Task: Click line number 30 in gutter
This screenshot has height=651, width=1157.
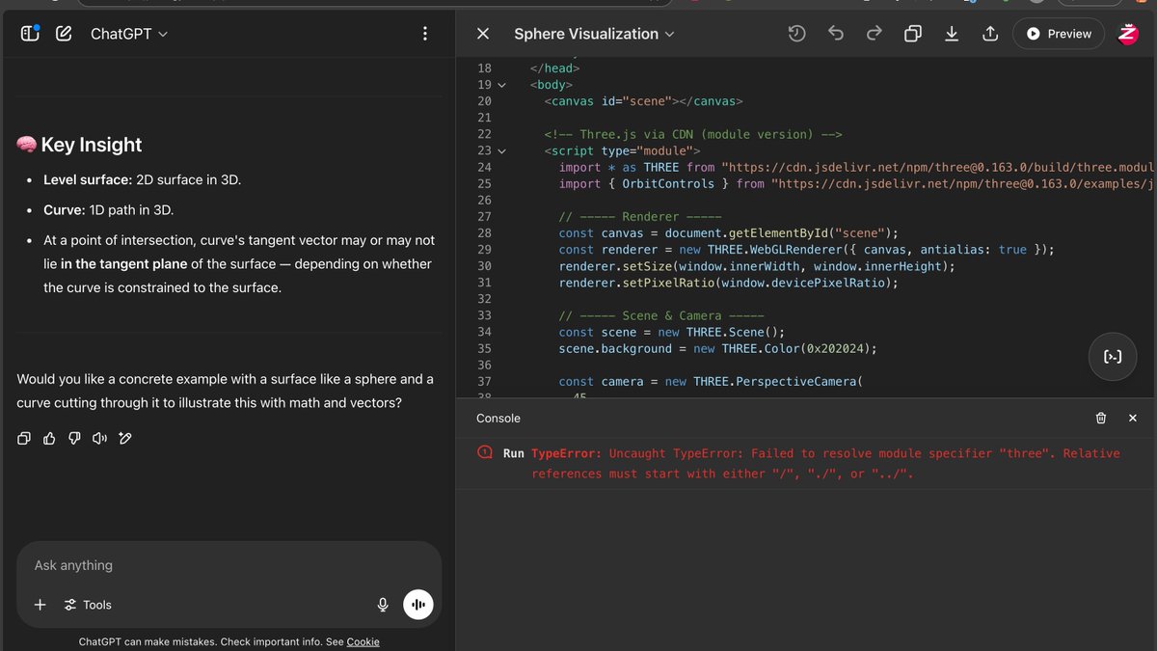Action: tap(484, 266)
